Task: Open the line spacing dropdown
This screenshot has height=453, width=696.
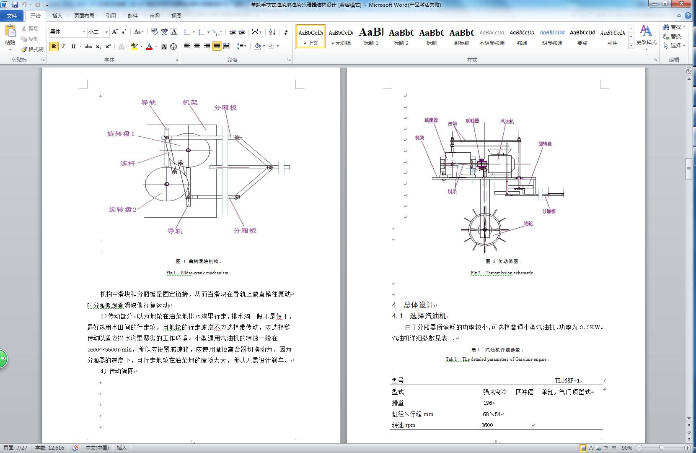Action: coord(242,46)
